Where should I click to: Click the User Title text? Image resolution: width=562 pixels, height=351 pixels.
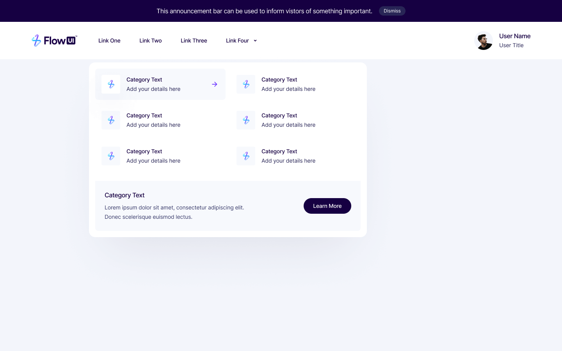click(x=511, y=45)
